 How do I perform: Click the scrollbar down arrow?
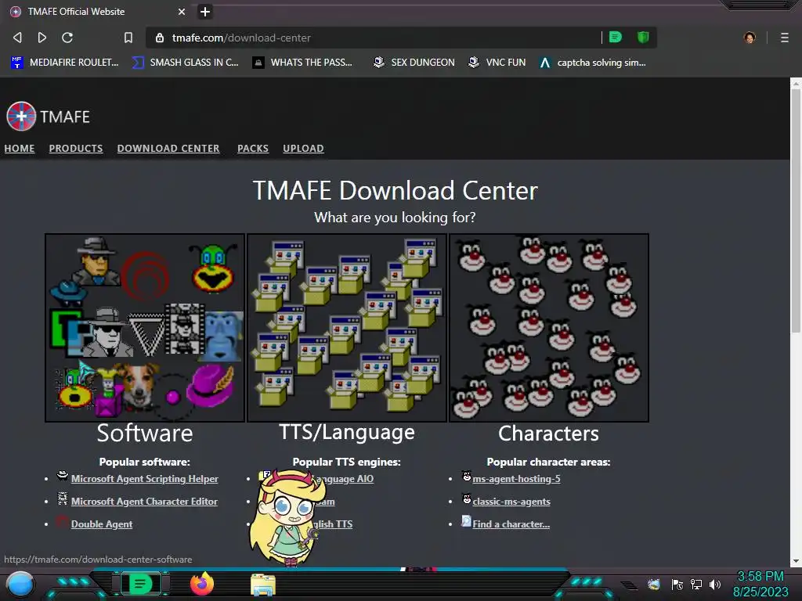coord(796,561)
